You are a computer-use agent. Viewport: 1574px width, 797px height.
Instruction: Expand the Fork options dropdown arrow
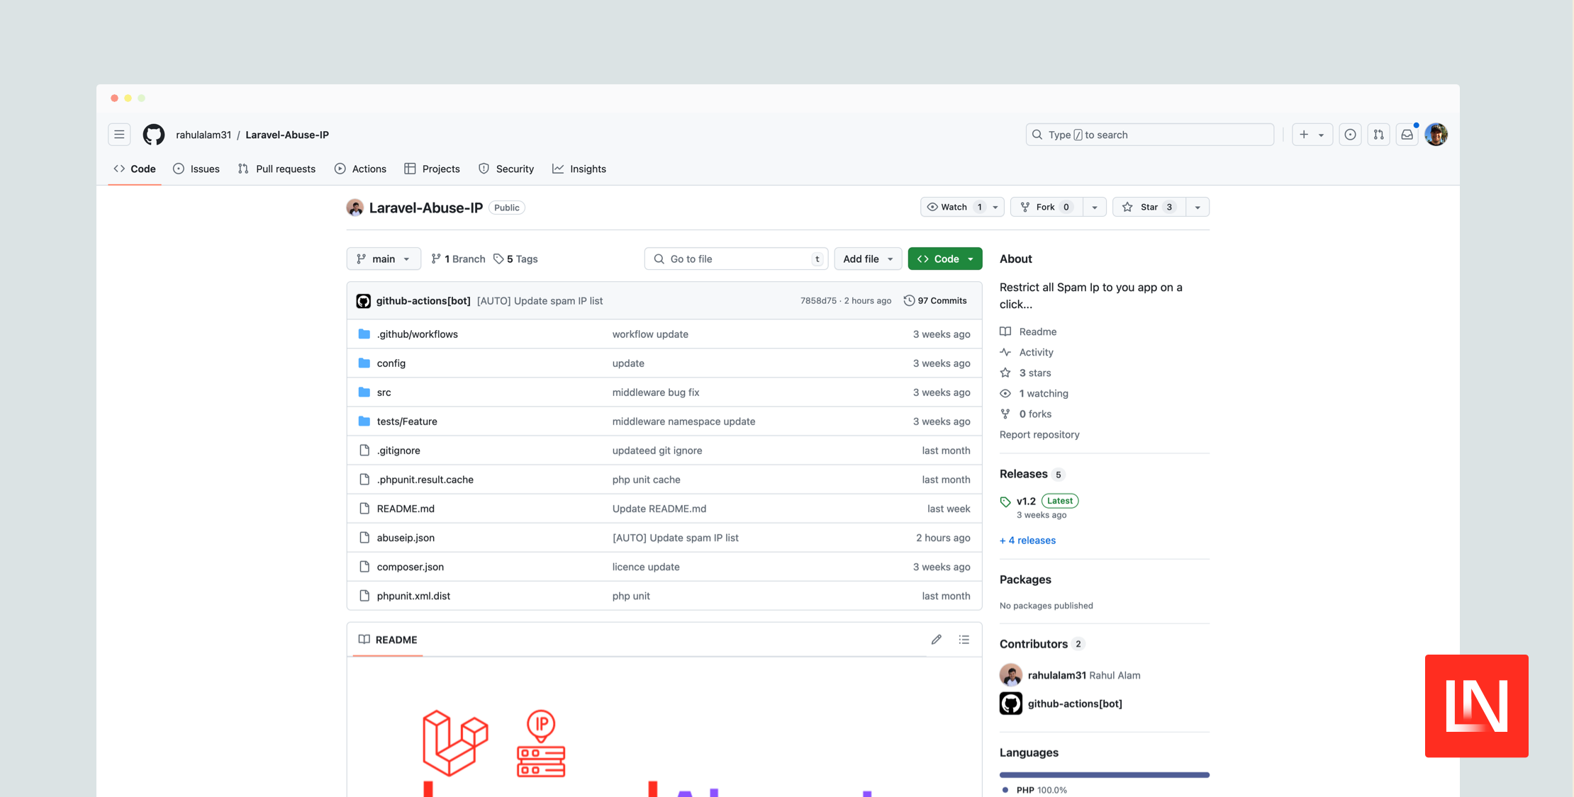[1095, 207]
